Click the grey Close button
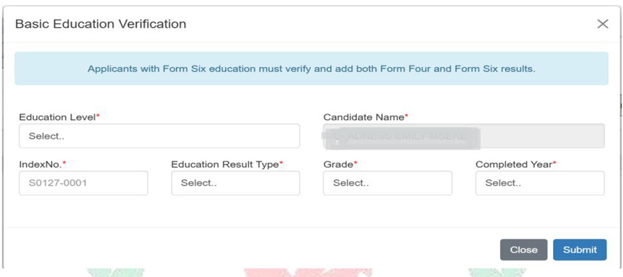The height and width of the screenshot is (277, 623). click(x=523, y=250)
